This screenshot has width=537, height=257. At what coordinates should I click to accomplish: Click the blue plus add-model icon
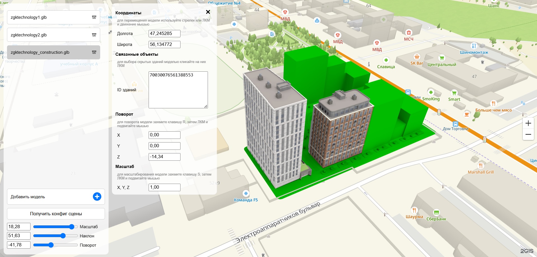point(97,197)
